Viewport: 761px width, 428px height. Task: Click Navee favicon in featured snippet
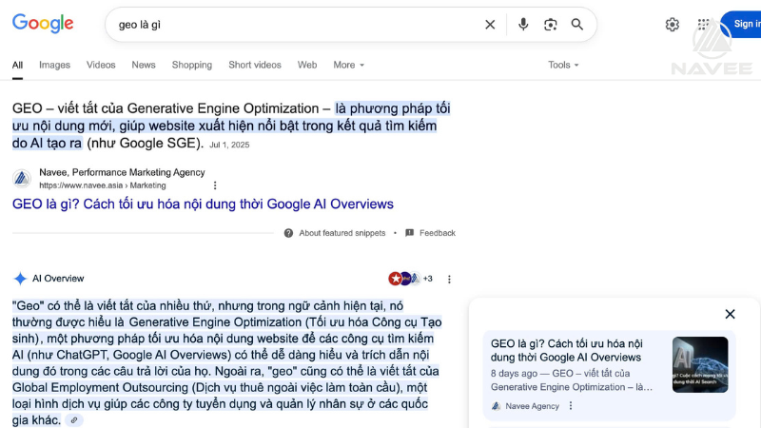21,179
